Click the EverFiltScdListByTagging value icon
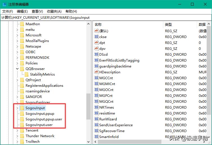This screenshot has width=212, height=145. [x=96, y=60]
